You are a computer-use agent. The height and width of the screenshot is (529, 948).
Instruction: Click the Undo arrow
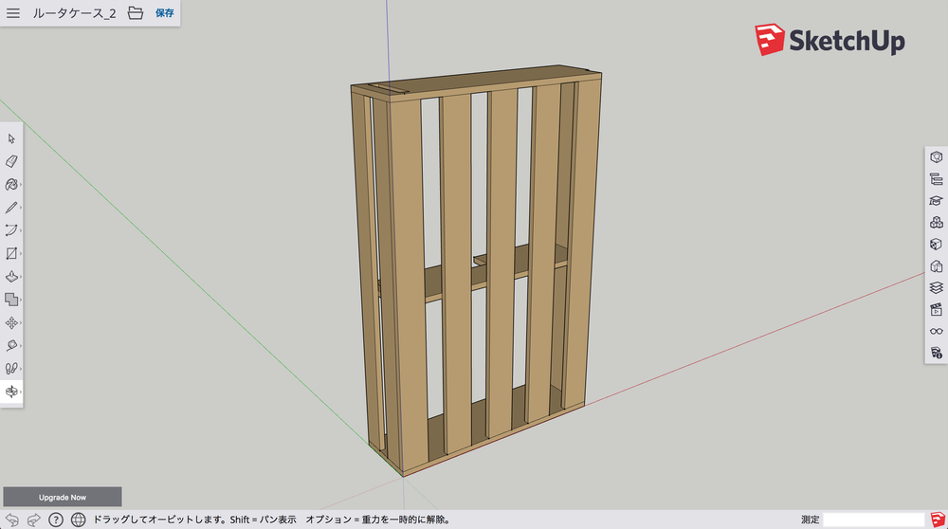coord(12,520)
